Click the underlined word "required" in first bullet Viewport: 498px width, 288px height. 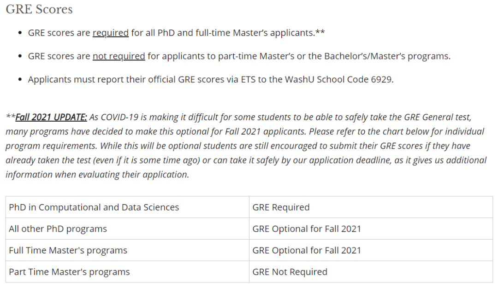click(x=111, y=33)
